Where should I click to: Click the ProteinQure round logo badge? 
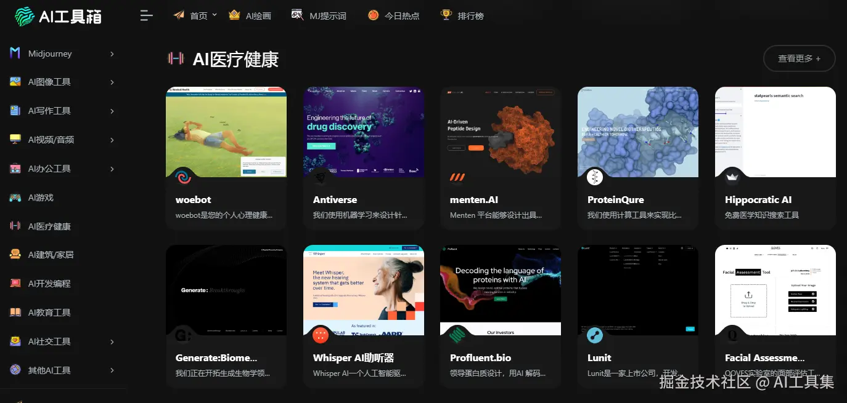pyautogui.click(x=595, y=177)
